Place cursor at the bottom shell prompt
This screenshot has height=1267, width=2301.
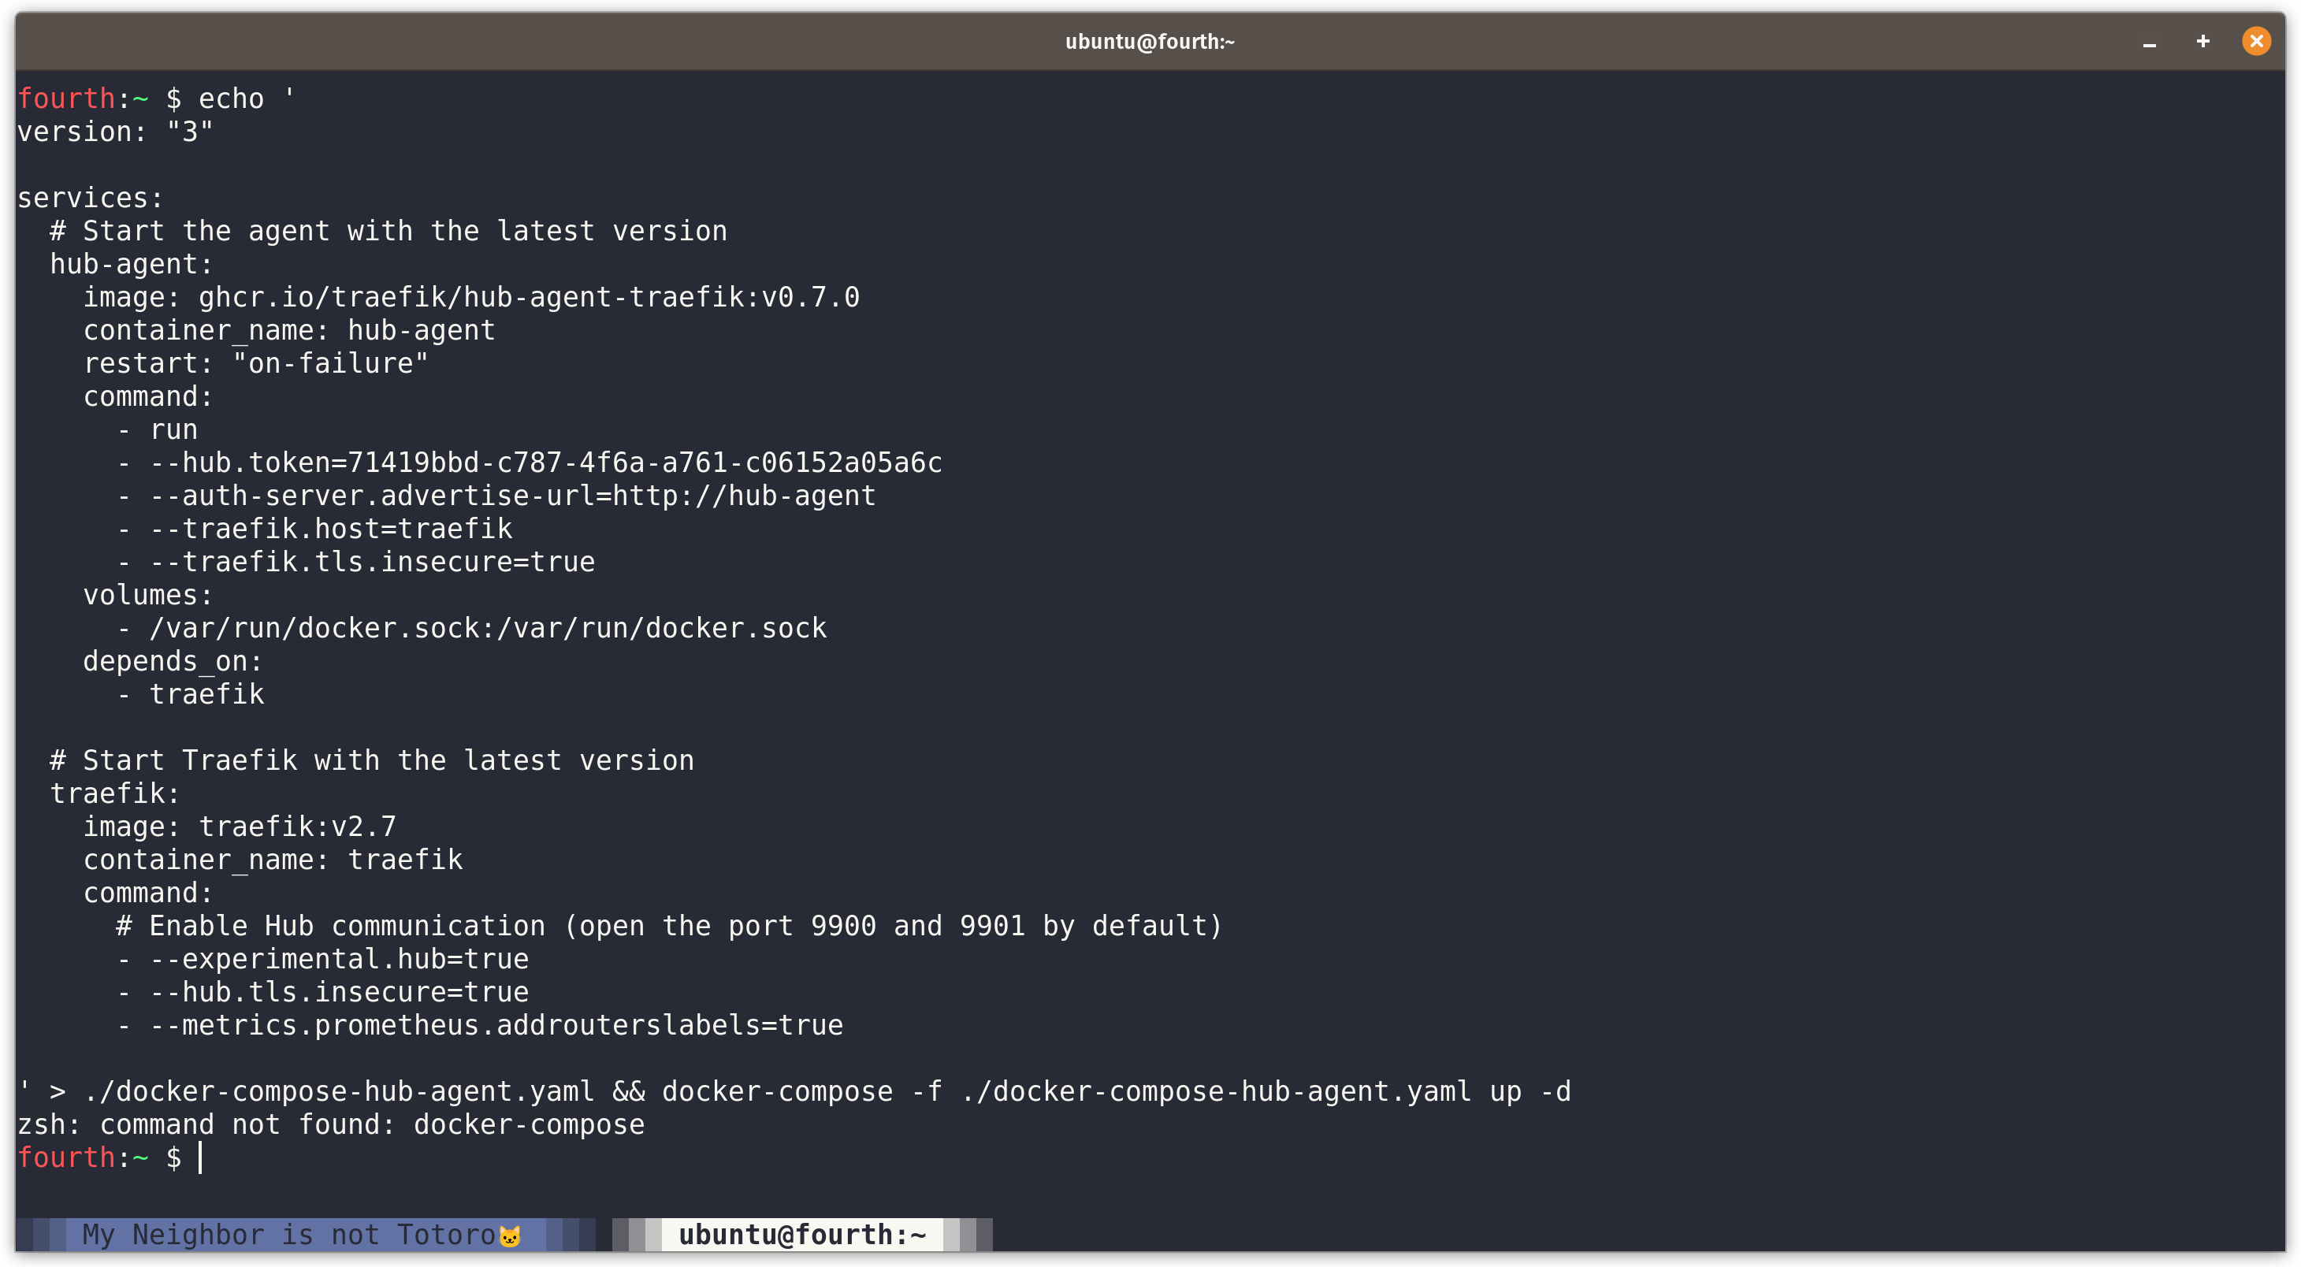(202, 1157)
